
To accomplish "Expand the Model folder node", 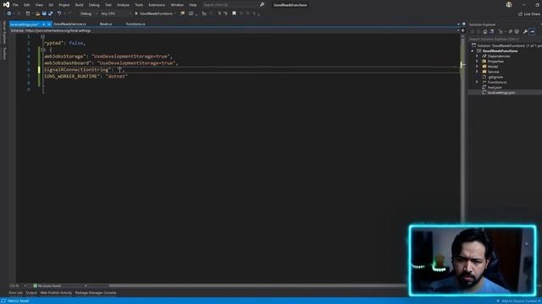I will coord(477,67).
